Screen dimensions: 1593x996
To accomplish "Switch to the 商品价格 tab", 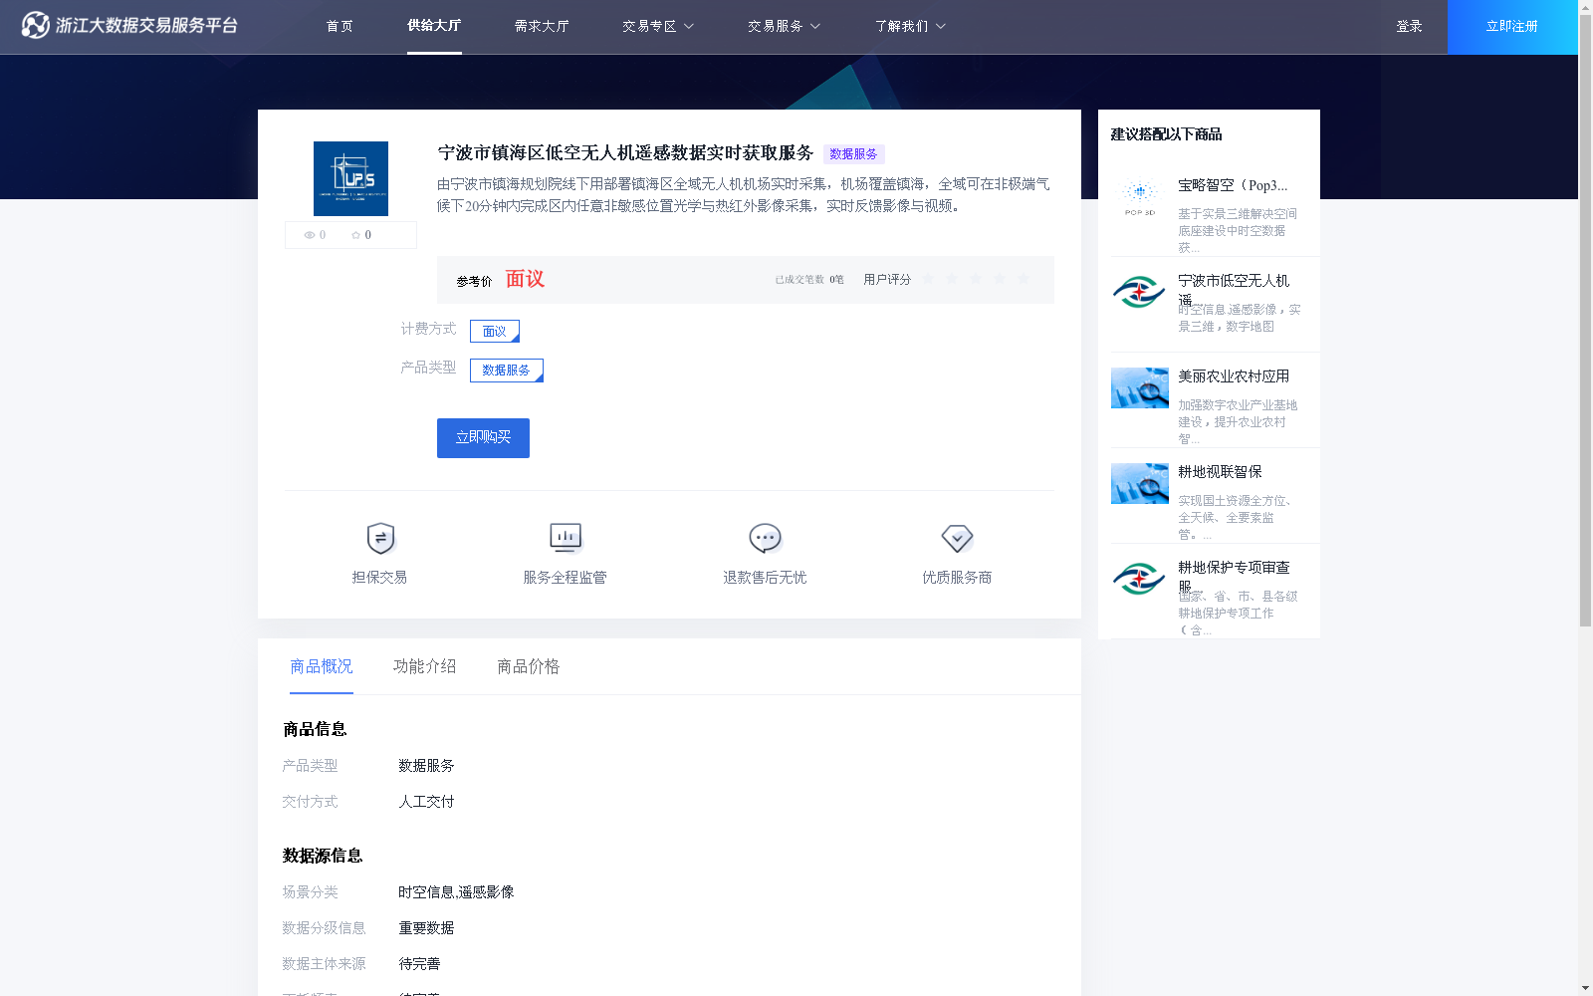I will click(529, 666).
